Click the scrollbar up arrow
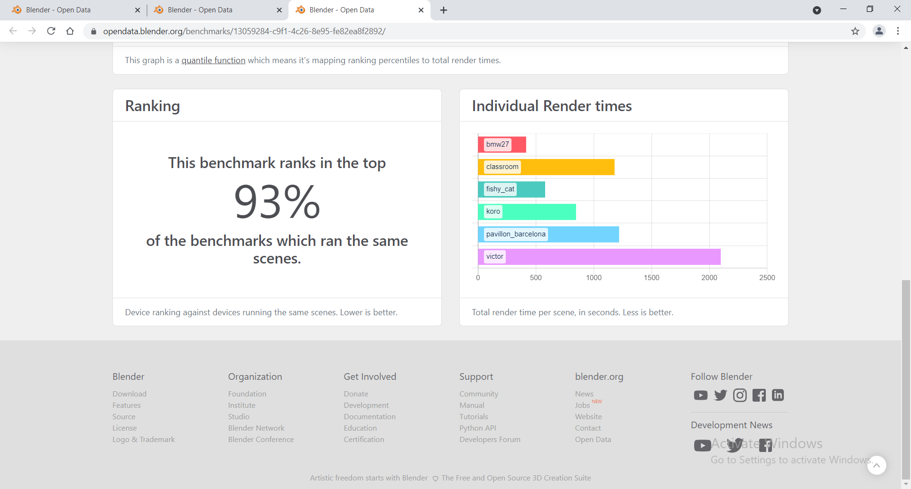 (x=906, y=47)
